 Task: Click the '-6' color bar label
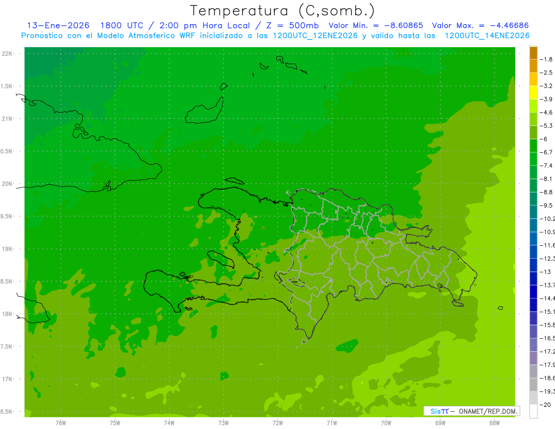click(x=544, y=139)
